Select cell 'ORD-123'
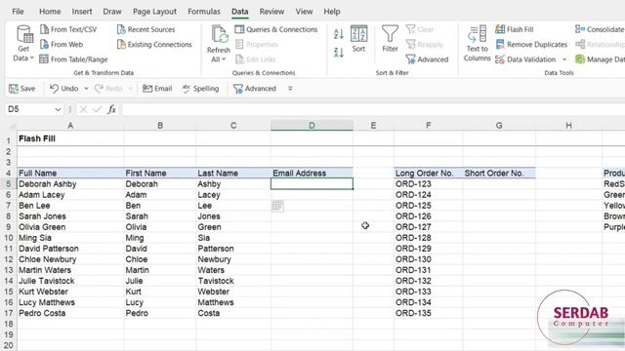 [x=428, y=184]
